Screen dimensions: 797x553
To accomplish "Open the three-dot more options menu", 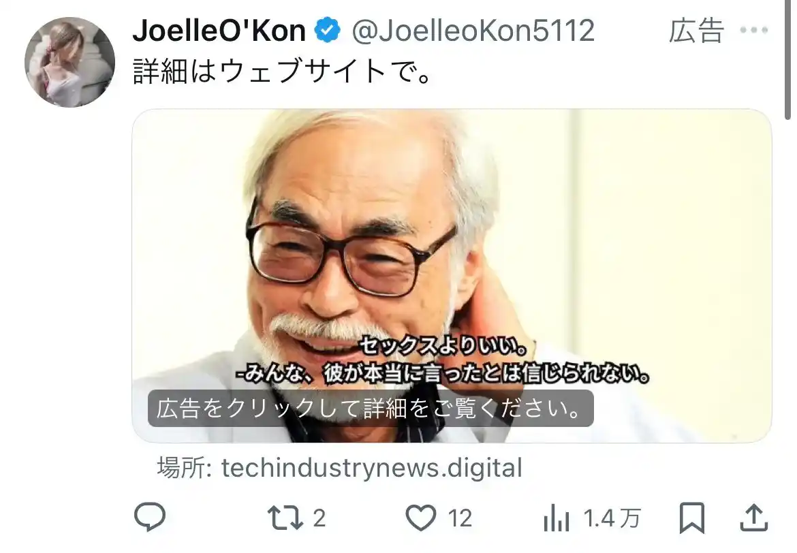I will click(754, 30).
